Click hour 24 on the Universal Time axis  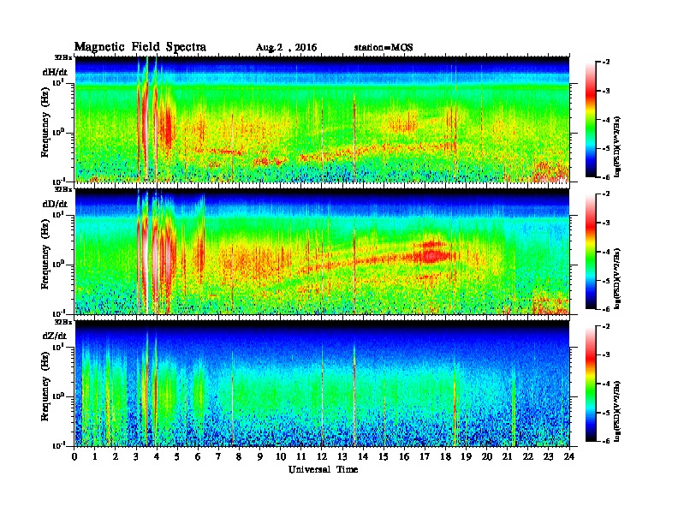(x=569, y=457)
